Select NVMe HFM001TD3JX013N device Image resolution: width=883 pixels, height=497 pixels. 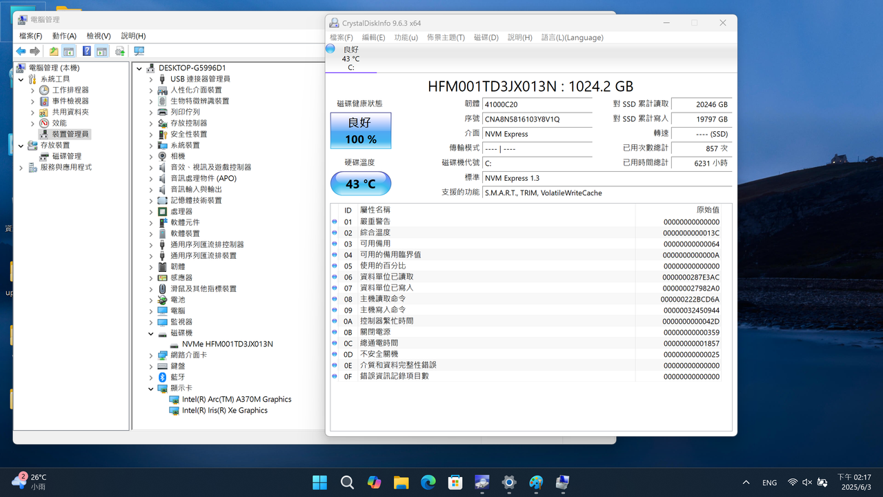pos(228,344)
